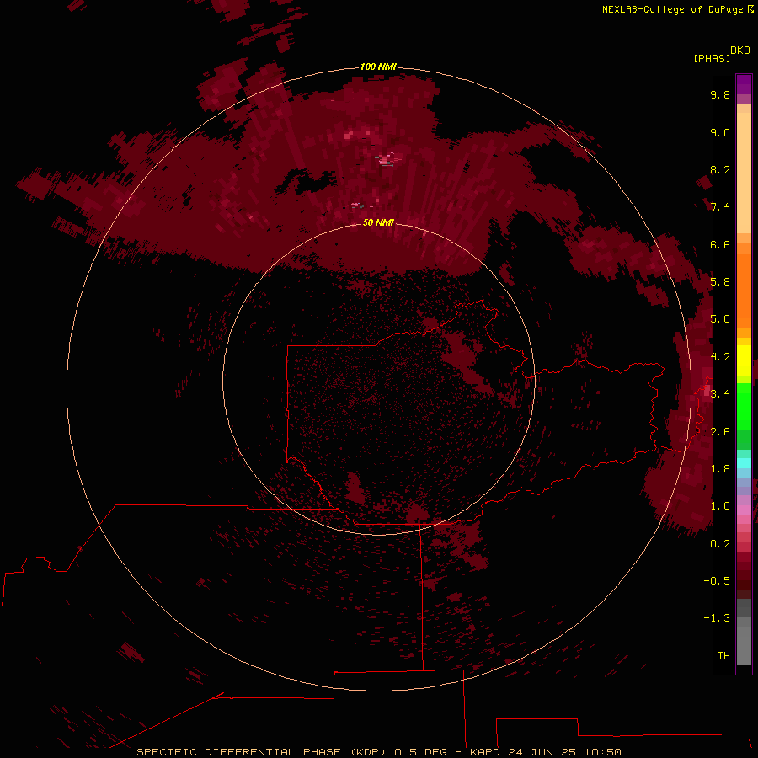758x758 pixels.
Task: Click the Specific Differential Phase (KDP) title
Action: (261, 752)
